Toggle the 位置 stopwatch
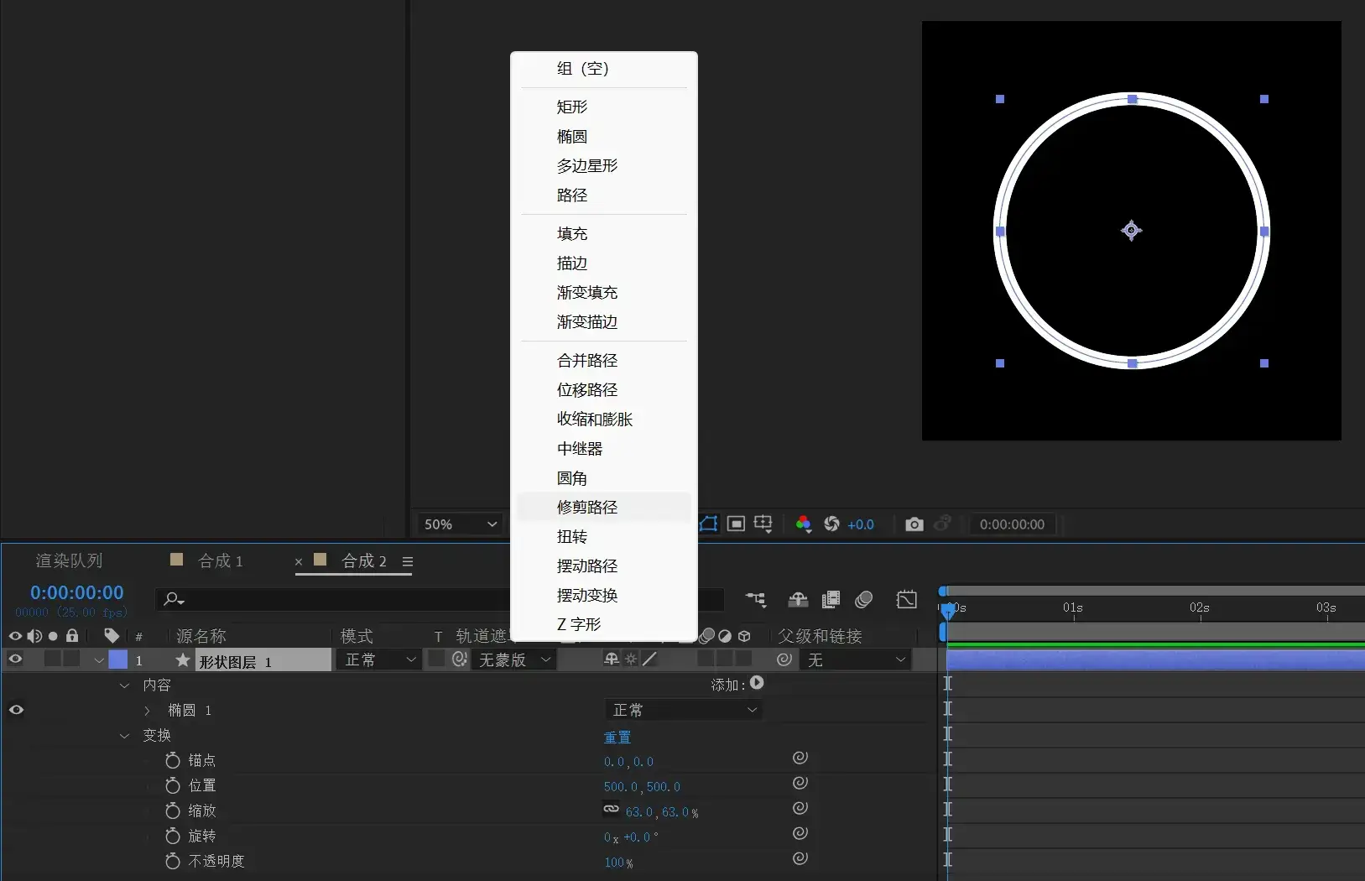This screenshot has width=1365, height=881. [x=173, y=785]
